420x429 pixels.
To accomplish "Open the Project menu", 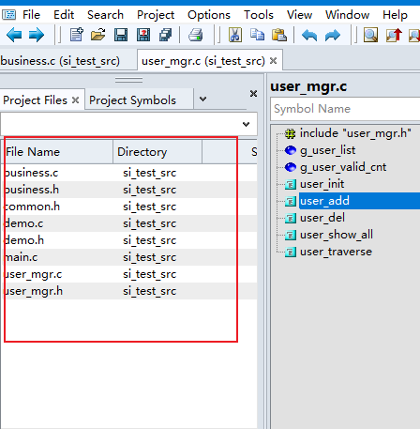I will point(156,15).
